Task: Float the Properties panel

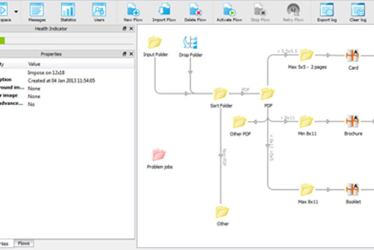Action: [124, 54]
